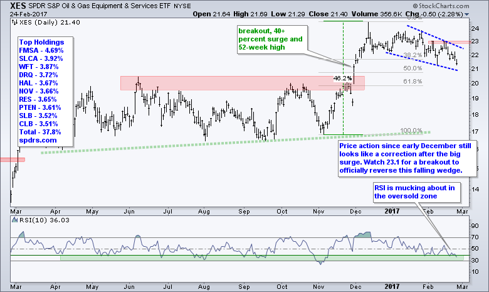Open the spdrs.com link in holdings box
489x292 pixels.
tap(38, 140)
